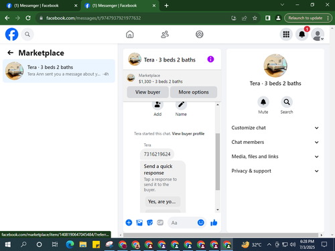This screenshot has width=335, height=251.
Task: Click the 7316219624 message bubble
Action: (157, 154)
